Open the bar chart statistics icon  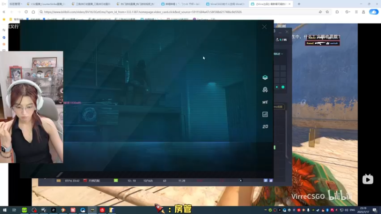click(265, 114)
